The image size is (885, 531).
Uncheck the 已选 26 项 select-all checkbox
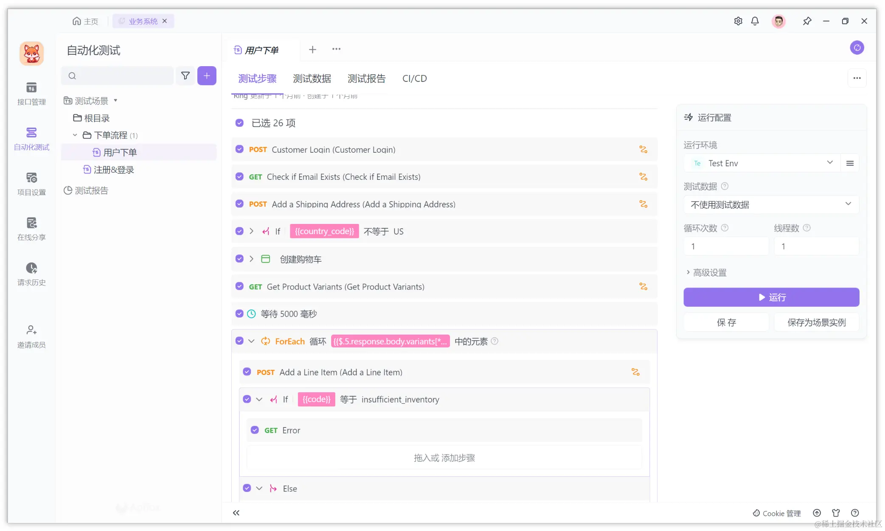[x=239, y=123]
